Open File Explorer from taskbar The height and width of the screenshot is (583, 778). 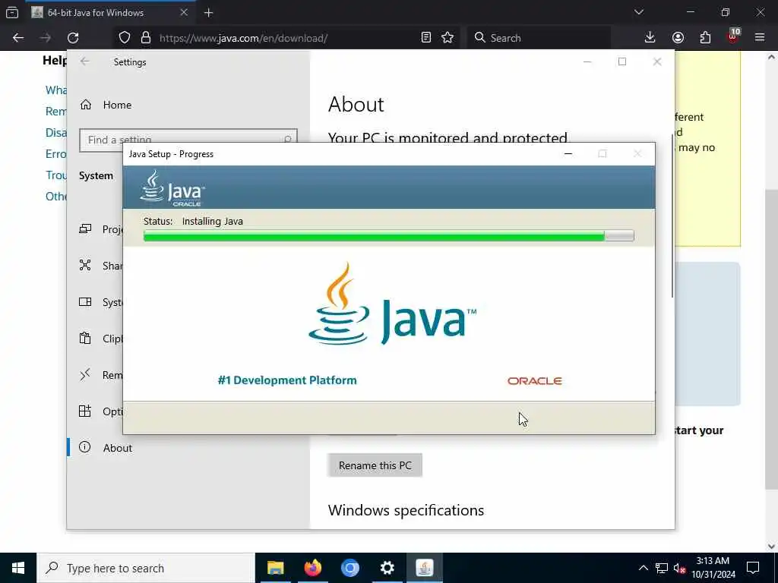tap(275, 568)
